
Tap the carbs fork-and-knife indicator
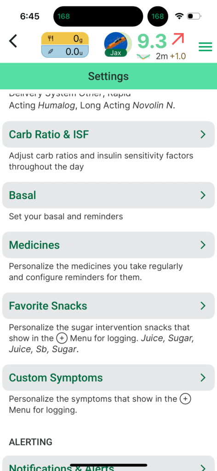point(65,39)
